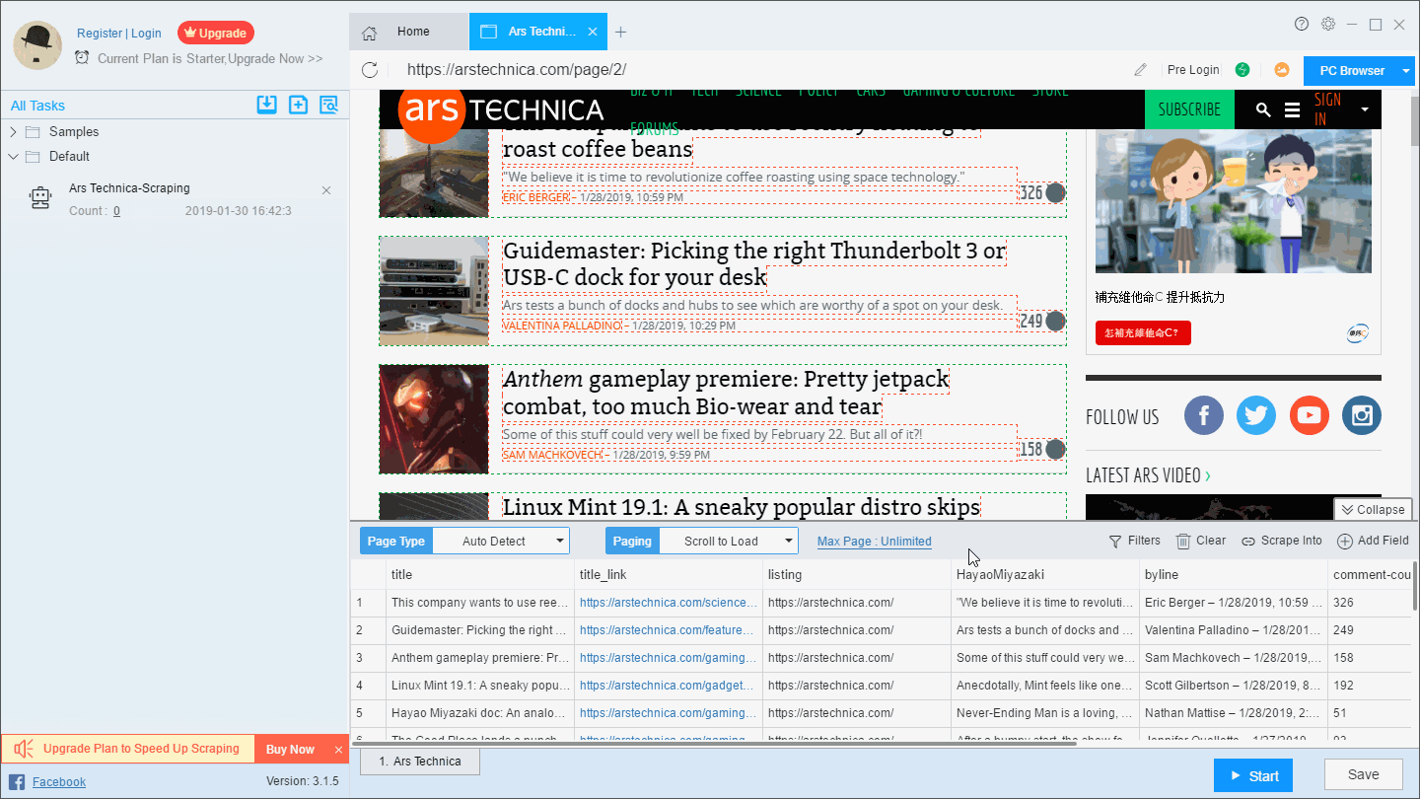The image size is (1420, 799).
Task: Open the help question mark icon
Action: [1302, 24]
